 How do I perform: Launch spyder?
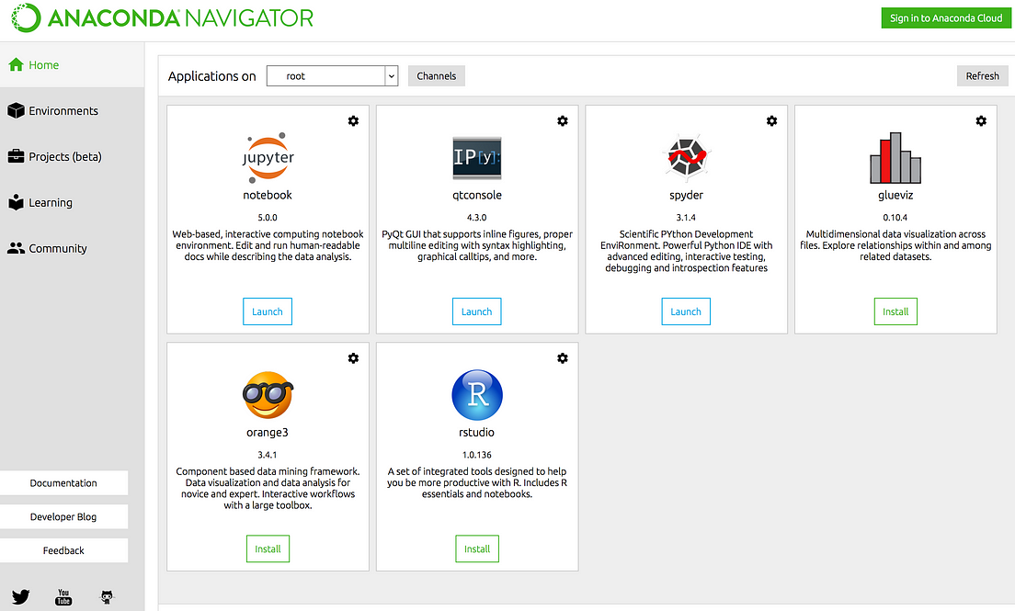[686, 311]
